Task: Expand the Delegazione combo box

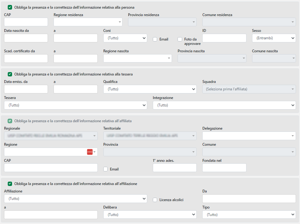Action: [249, 136]
